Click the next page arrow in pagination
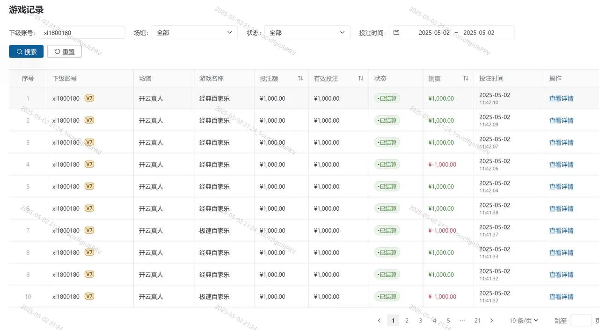Screen dimensions: 599x330 point(491,320)
